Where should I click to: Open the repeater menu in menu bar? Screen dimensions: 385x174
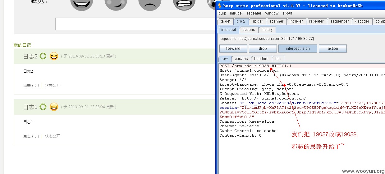coord(254,13)
